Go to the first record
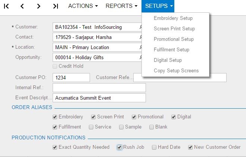The height and width of the screenshot is (157, 246). pyautogui.click(x=6, y=6)
